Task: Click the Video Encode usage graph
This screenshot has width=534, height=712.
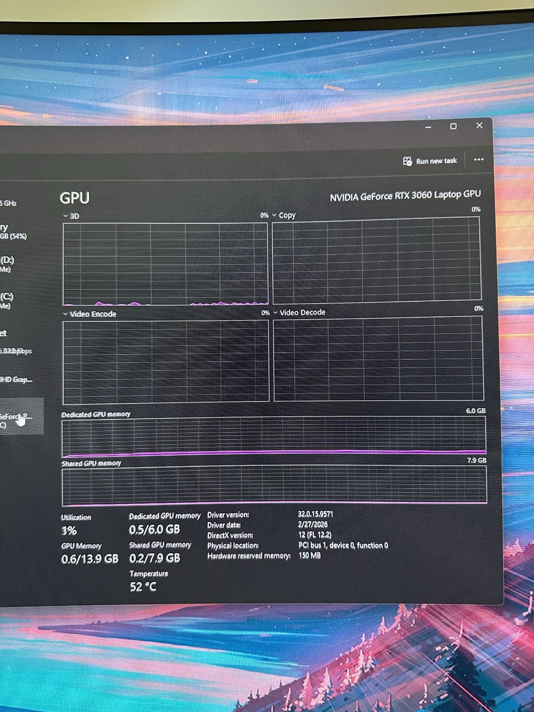Action: pyautogui.click(x=166, y=361)
